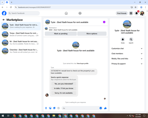Send quick reply 'In talks. I'll let you know.'

64,88
